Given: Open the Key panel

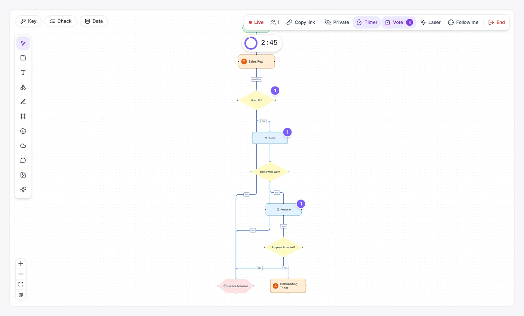Looking at the screenshot, I should [28, 21].
